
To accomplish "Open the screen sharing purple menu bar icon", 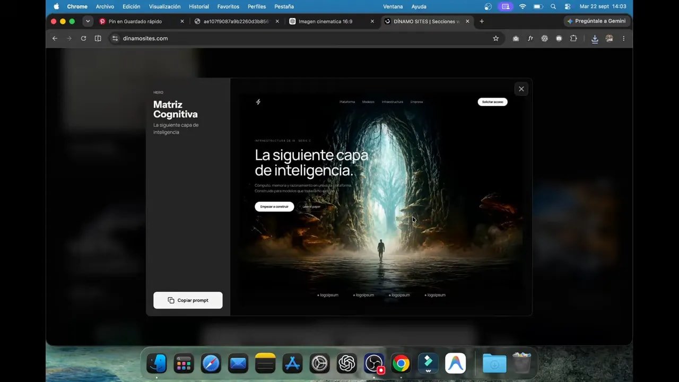I will tap(505, 6).
